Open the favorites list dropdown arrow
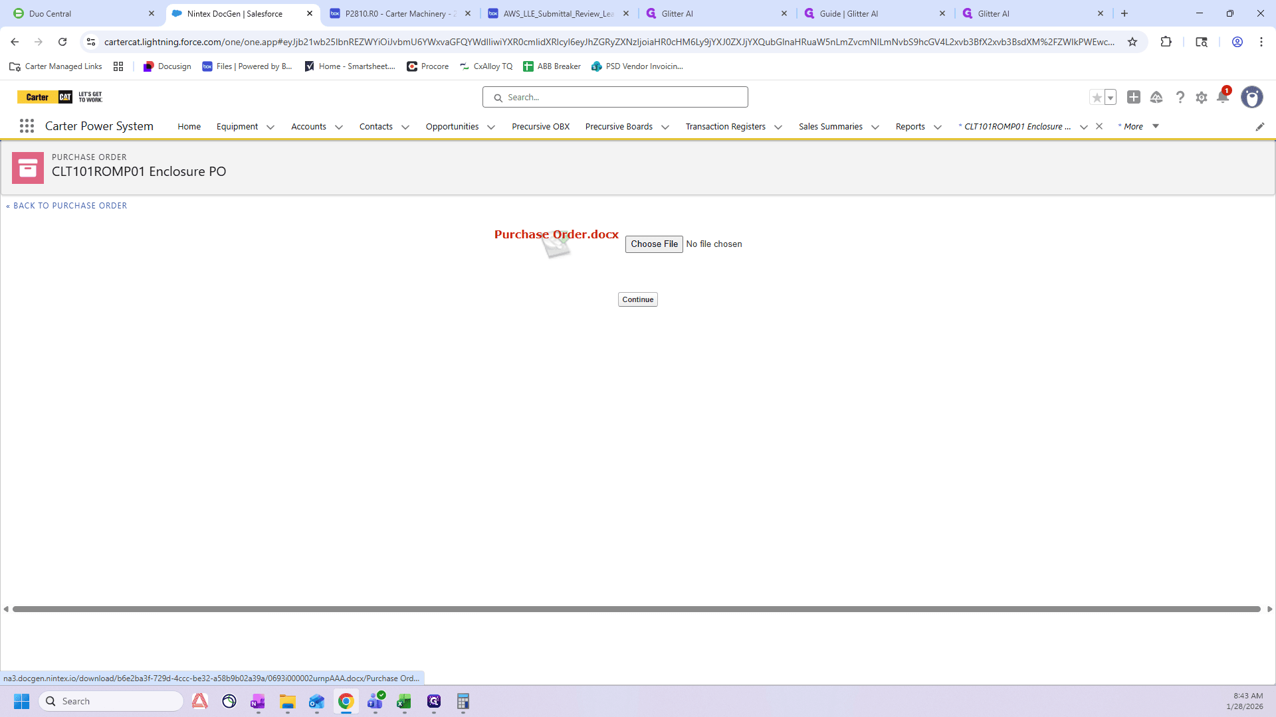The image size is (1276, 717). (x=1111, y=98)
